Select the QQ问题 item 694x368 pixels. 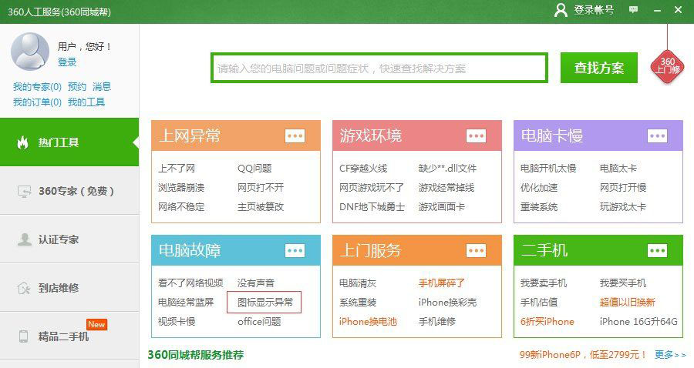(x=254, y=169)
